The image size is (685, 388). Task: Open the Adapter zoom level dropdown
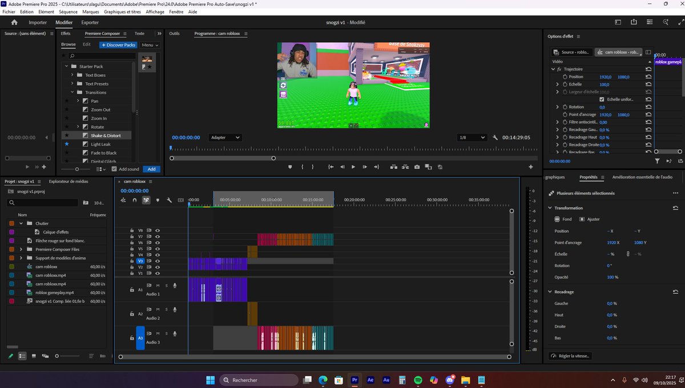(x=225, y=138)
